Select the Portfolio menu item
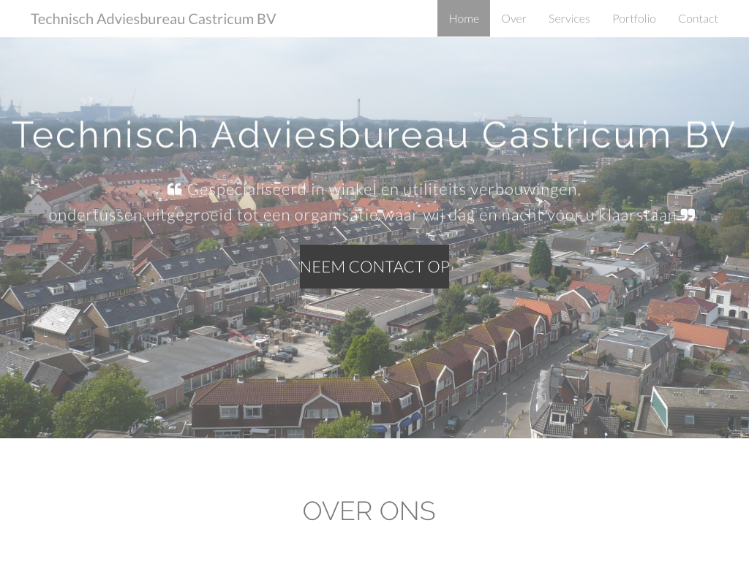The height and width of the screenshot is (561, 749). [634, 18]
